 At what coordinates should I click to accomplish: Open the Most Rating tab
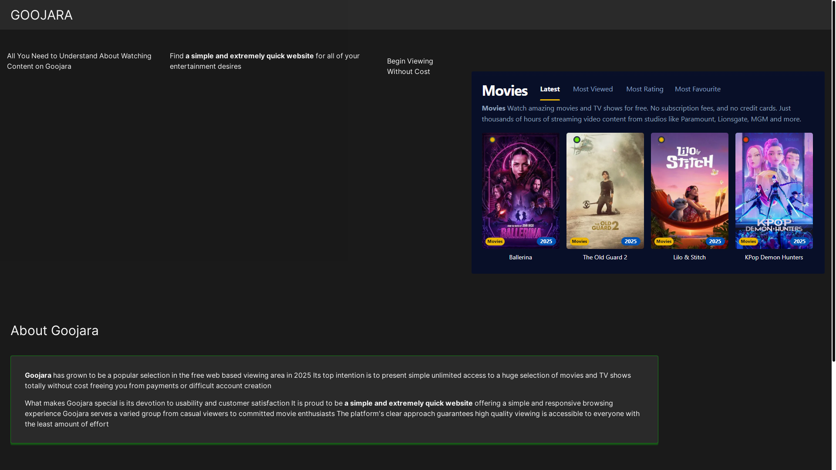644,89
